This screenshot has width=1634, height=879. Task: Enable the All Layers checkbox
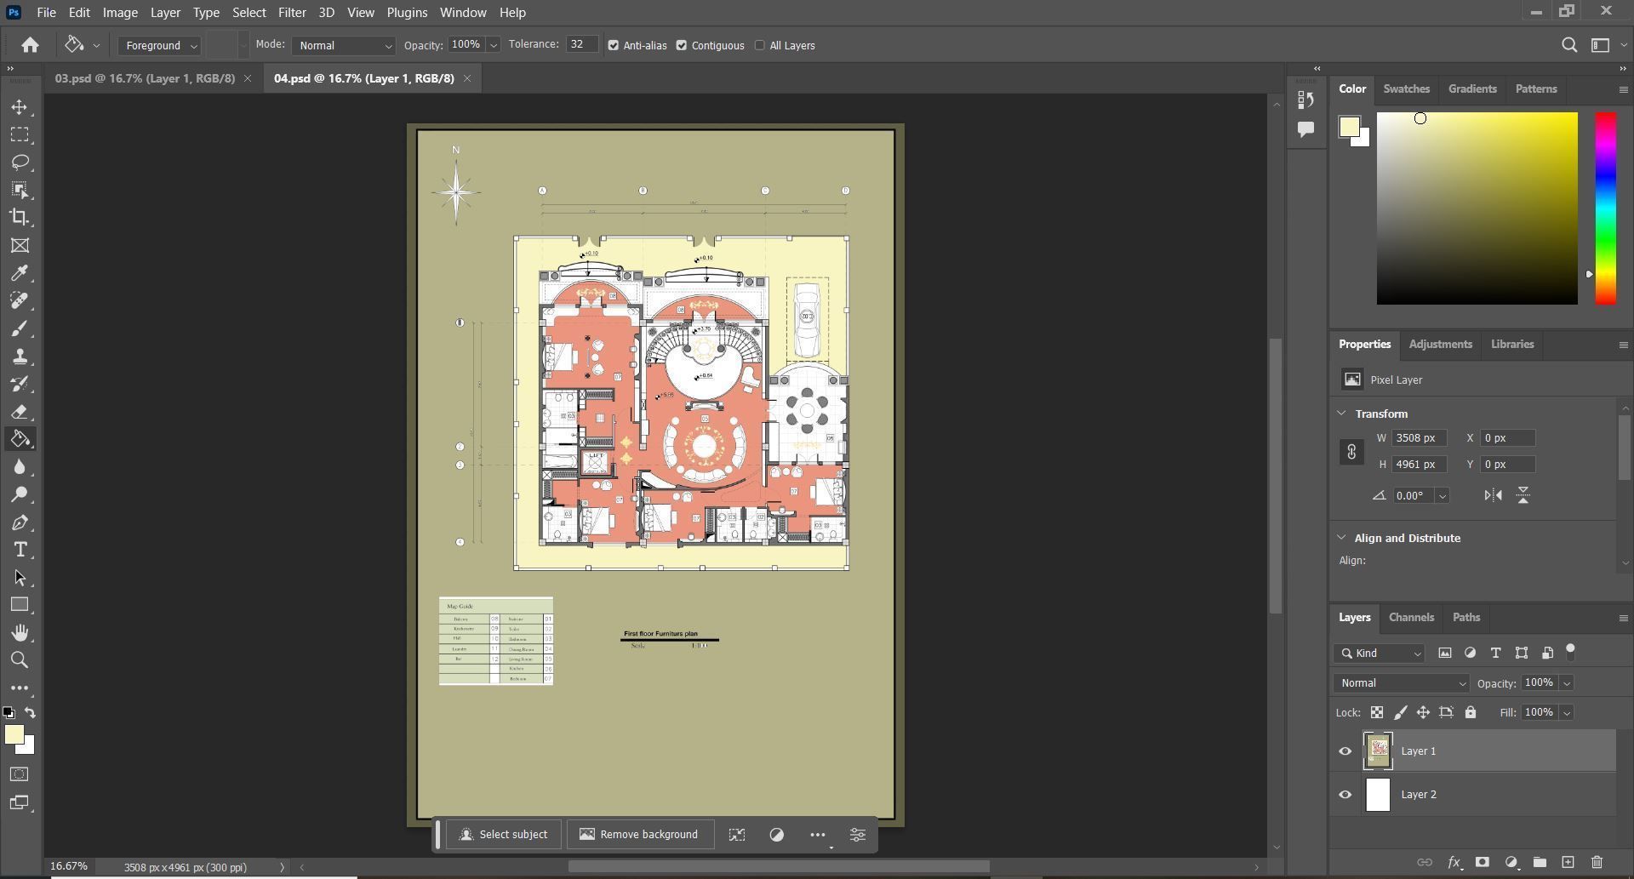pyautogui.click(x=760, y=45)
